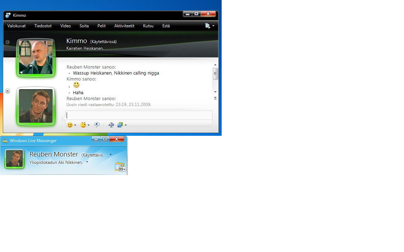Minimize the Windows Live Messenger window

(x=96, y=139)
